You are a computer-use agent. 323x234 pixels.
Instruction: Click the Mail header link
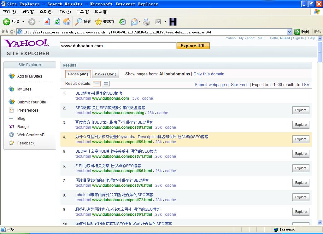coord(261,38)
